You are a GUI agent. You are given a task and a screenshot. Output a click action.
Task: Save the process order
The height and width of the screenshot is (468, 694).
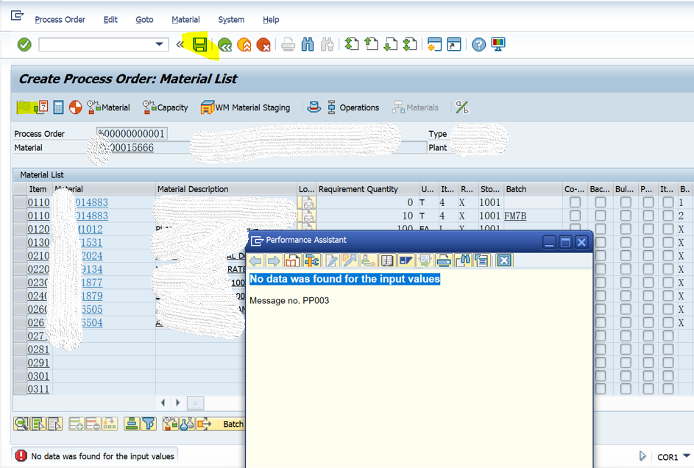pyautogui.click(x=199, y=44)
